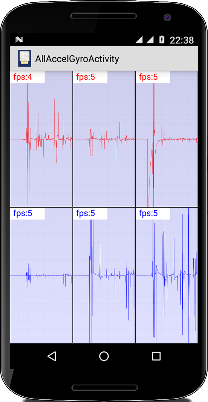Tap the bottom-left blue fps:5 label
Viewport: 208px width, 402px height.
point(23,213)
